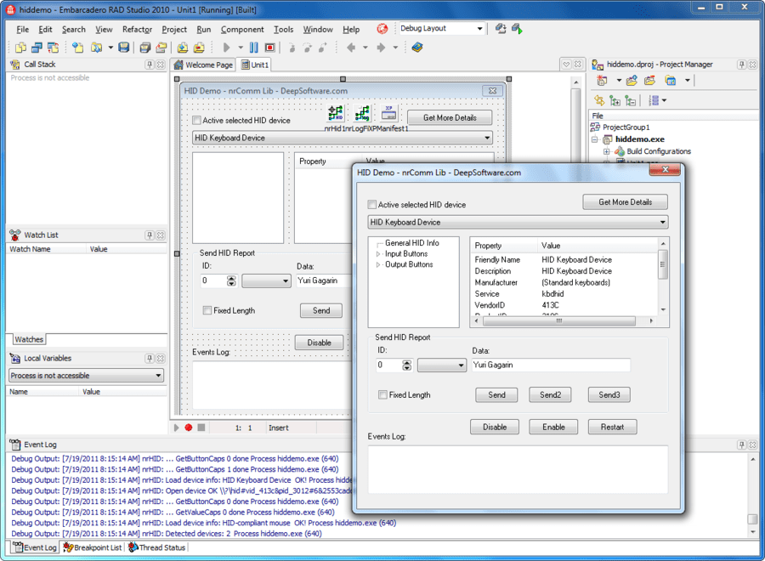Click the Send2 button

click(x=550, y=395)
